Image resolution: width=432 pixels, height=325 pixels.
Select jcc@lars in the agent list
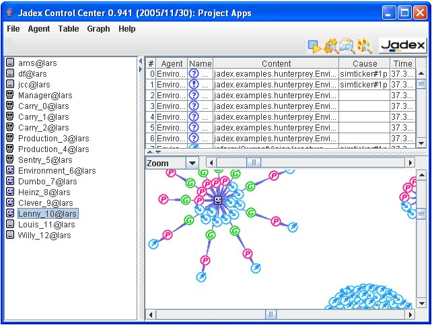[x=34, y=85]
